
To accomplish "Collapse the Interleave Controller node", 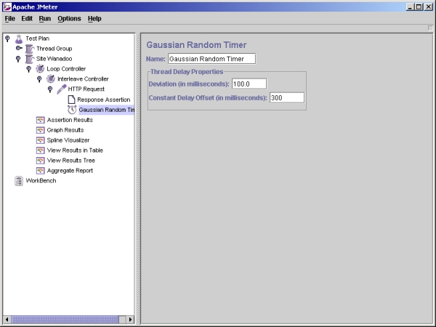I will coord(39,79).
